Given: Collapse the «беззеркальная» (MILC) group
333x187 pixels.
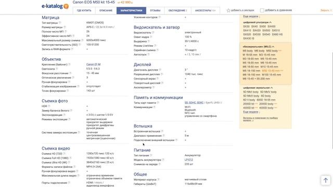Looking at the screenshot, I should [259, 47].
